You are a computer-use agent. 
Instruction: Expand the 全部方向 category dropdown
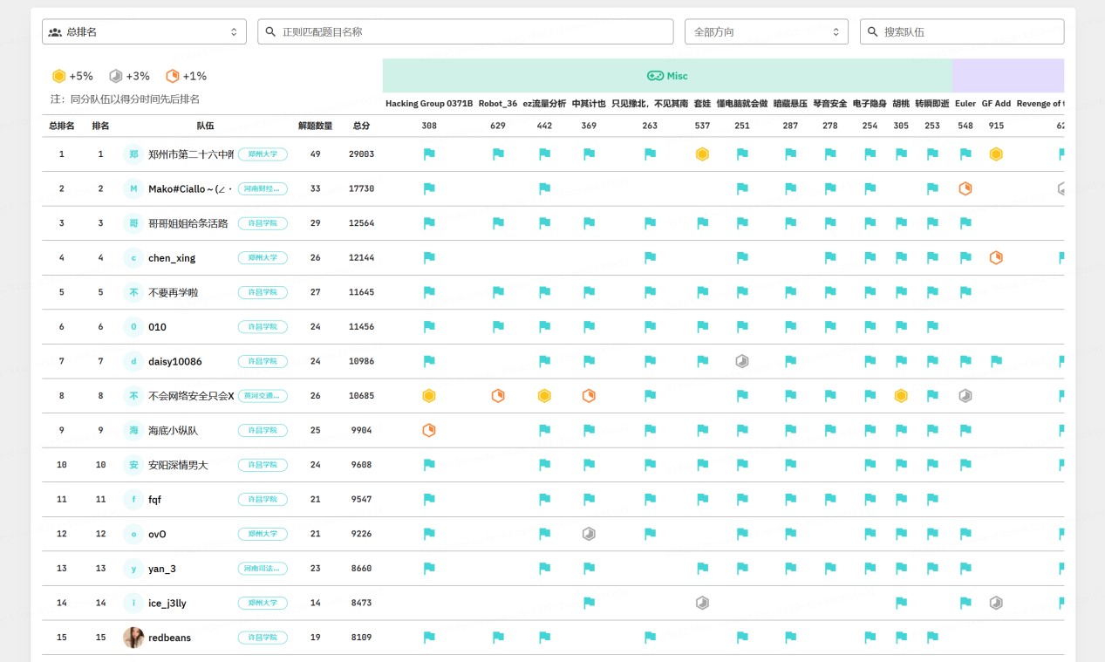[766, 32]
